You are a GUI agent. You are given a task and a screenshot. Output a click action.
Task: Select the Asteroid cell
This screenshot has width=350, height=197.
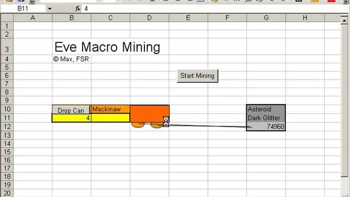266,109
